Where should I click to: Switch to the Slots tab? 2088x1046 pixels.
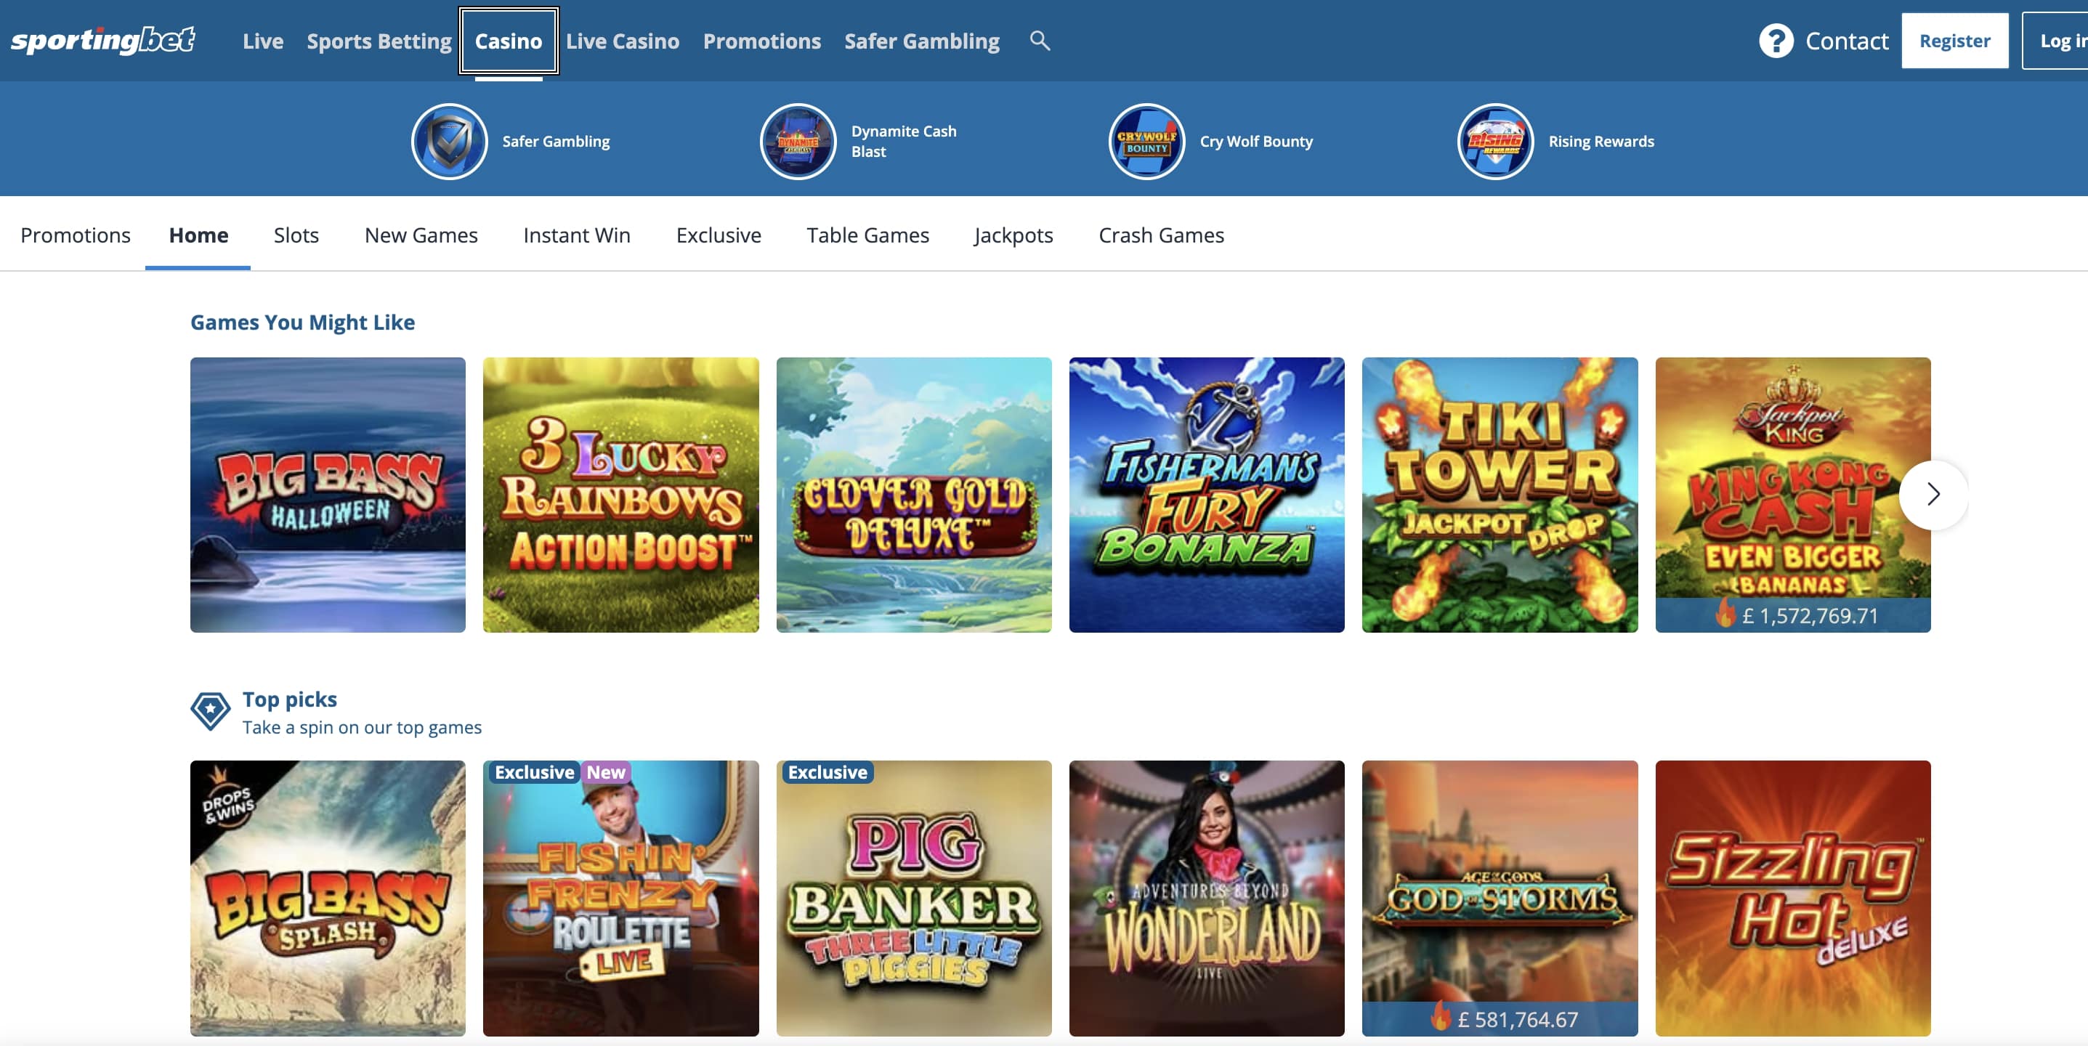pos(296,235)
